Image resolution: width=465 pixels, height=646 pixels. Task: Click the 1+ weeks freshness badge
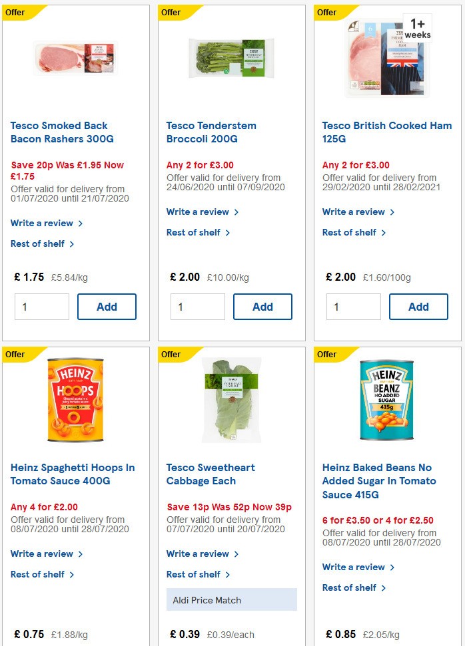pyautogui.click(x=418, y=27)
